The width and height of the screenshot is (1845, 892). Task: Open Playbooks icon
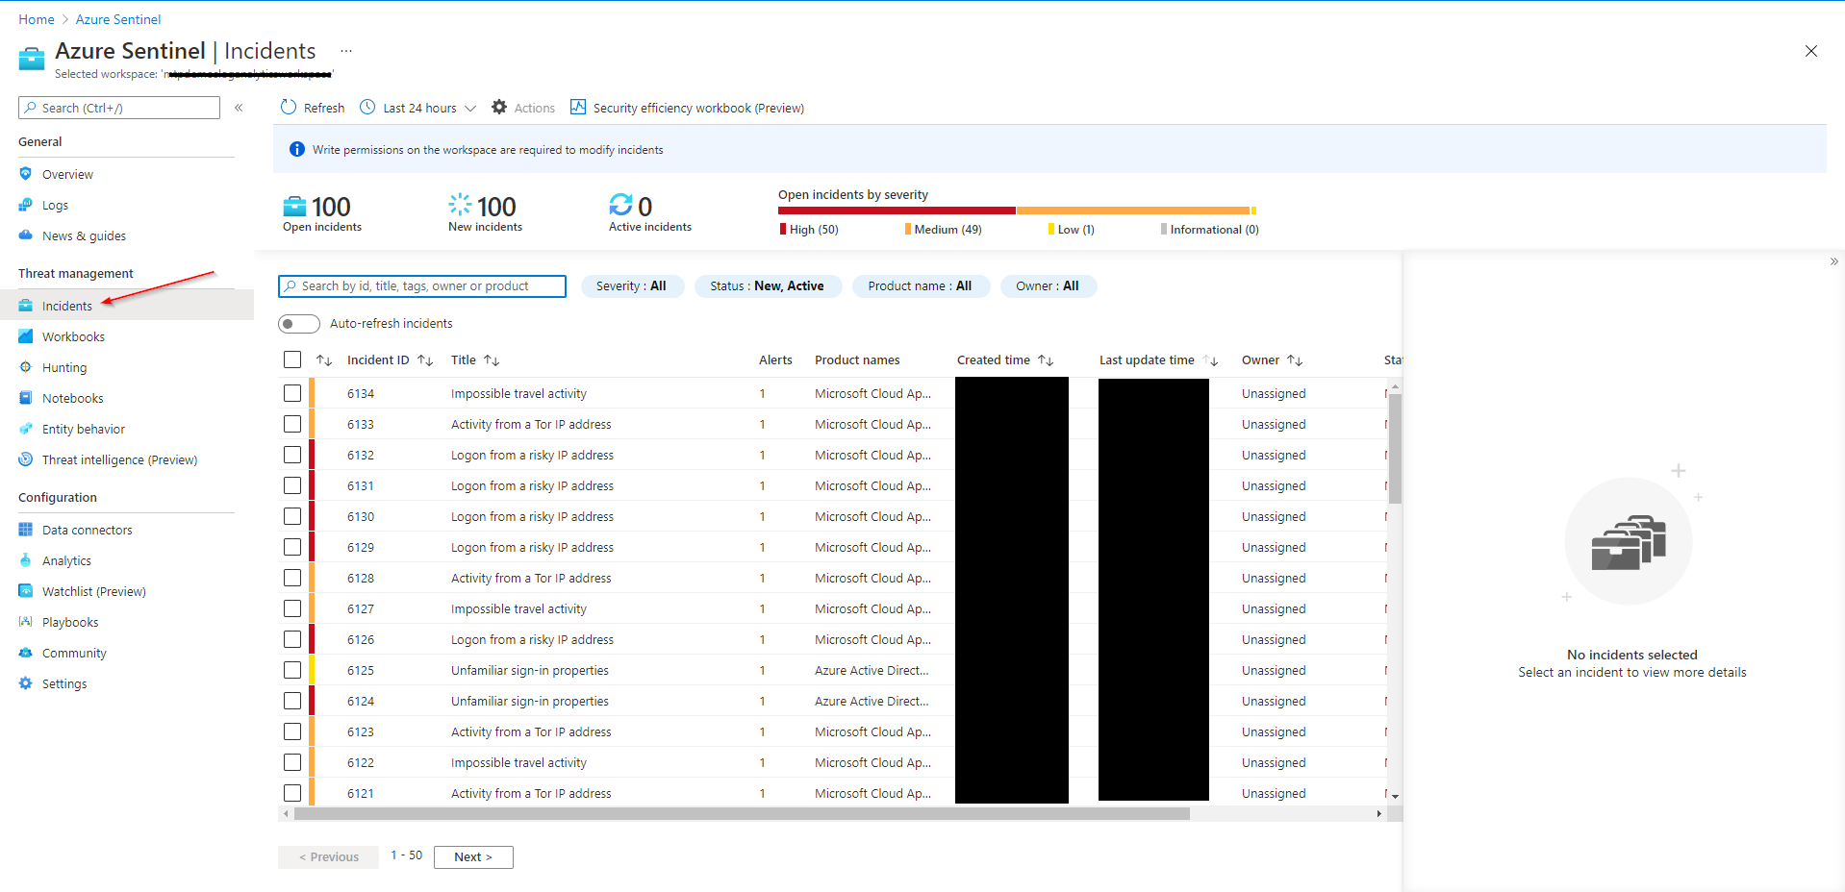[x=26, y=622]
